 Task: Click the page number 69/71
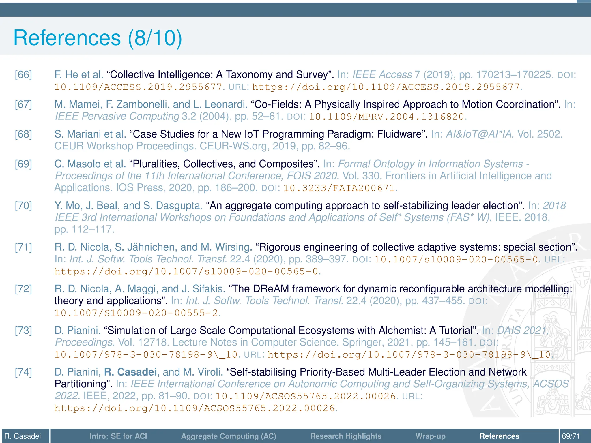(571, 436)
